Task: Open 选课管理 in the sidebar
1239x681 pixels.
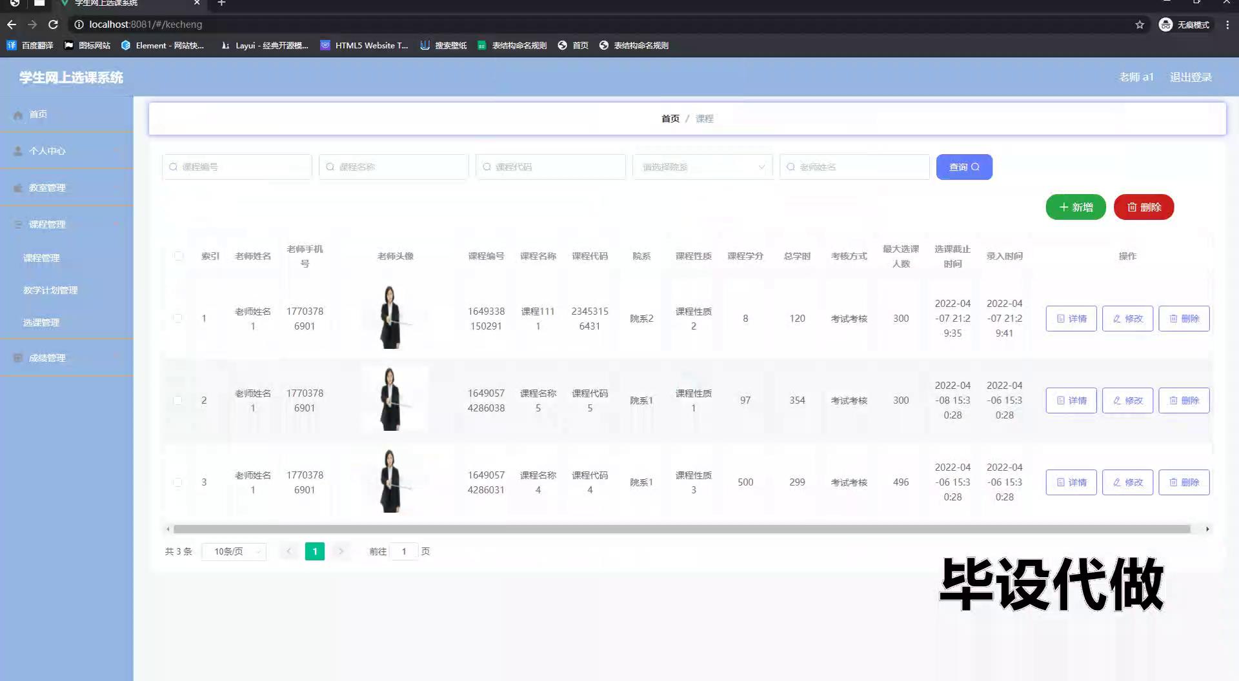Action: coord(41,322)
